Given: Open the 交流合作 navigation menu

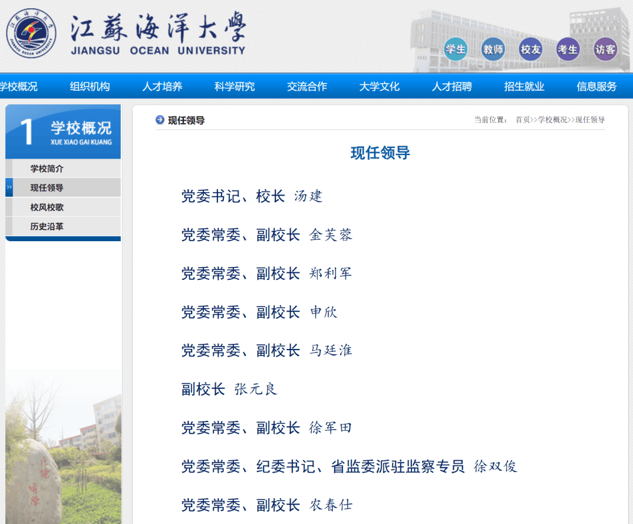Looking at the screenshot, I should (x=307, y=85).
